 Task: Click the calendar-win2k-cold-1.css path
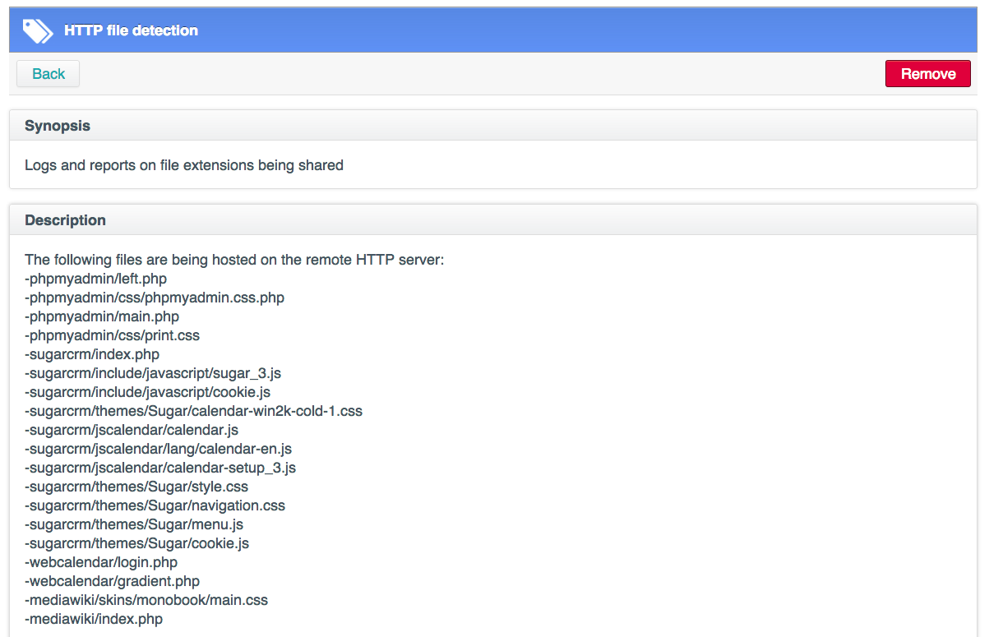(194, 411)
